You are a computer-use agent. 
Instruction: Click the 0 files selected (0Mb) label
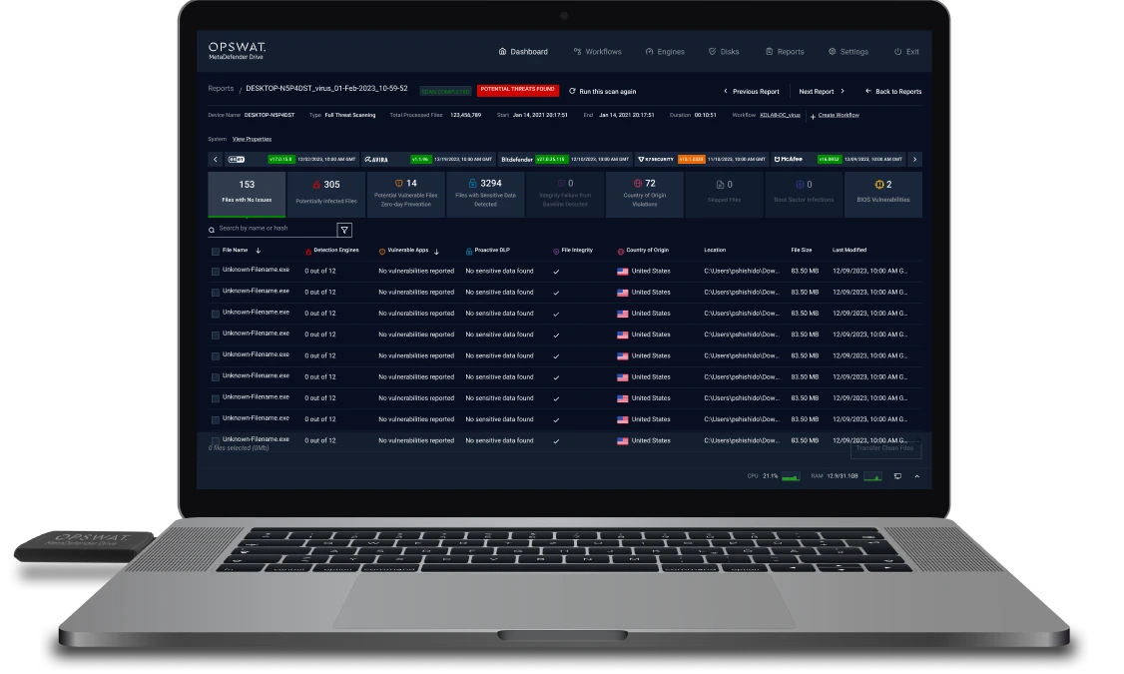pyautogui.click(x=239, y=448)
